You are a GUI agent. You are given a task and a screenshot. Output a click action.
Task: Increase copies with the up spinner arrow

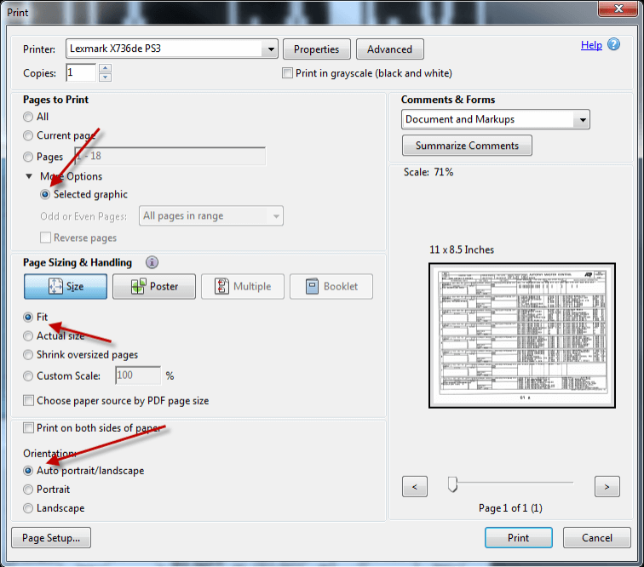click(x=105, y=68)
